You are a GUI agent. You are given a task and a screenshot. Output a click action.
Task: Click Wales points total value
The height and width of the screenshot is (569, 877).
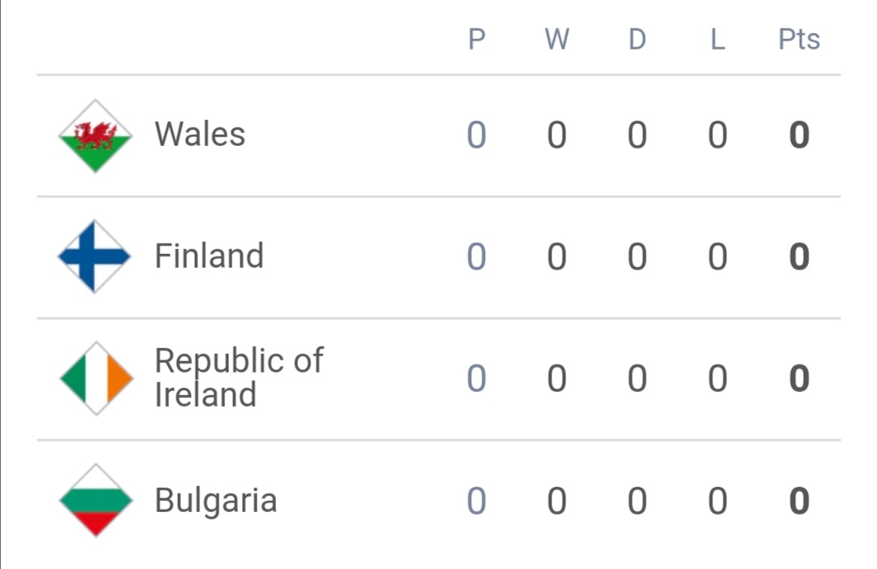tap(799, 136)
